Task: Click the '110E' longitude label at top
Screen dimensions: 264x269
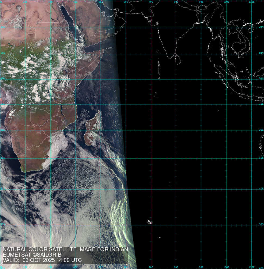Action: pyautogui.click(x=251, y=2)
